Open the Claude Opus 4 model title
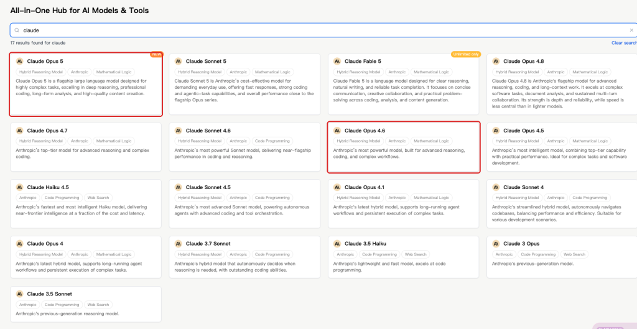637x329 pixels. 45,244
